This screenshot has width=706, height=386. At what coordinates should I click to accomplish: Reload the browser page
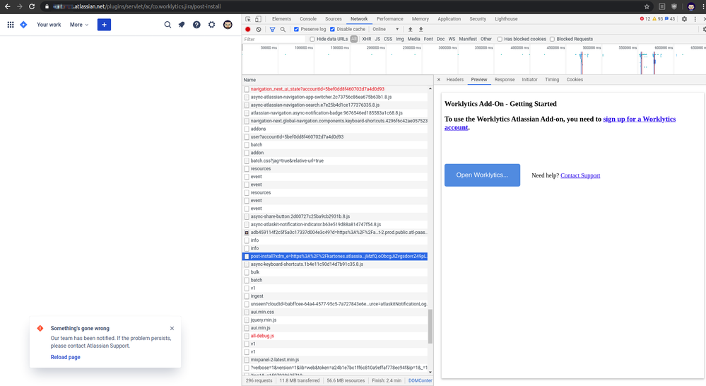32,6
